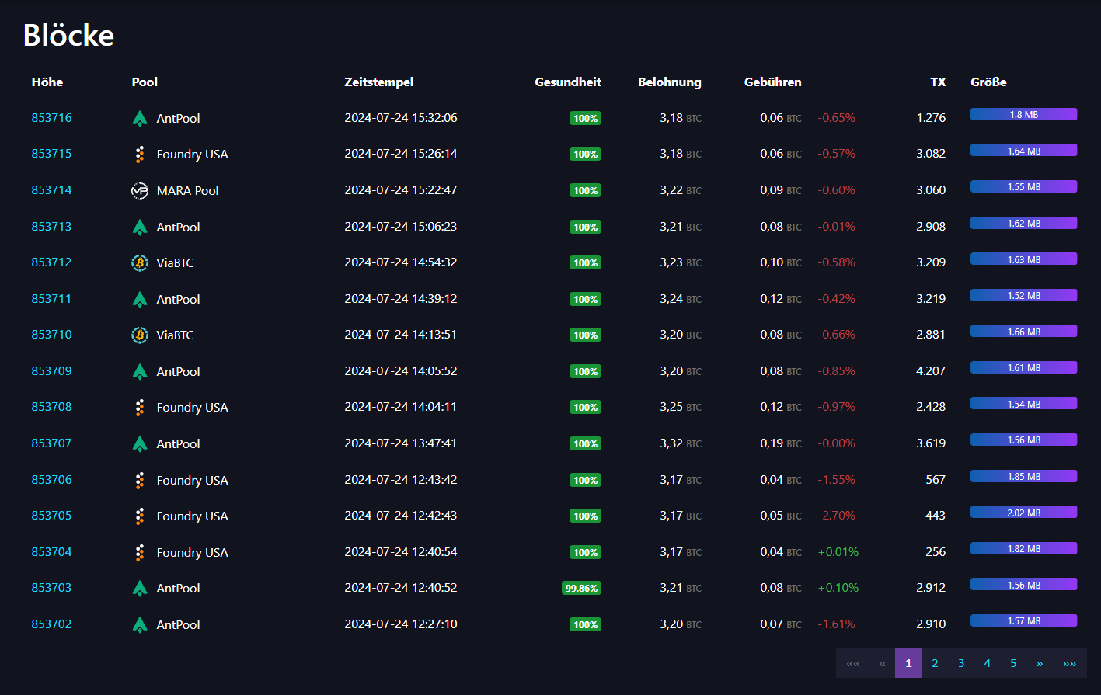Click the AntPool icon for block 853702
Viewport: 1101px width, 695px height.
140,625
